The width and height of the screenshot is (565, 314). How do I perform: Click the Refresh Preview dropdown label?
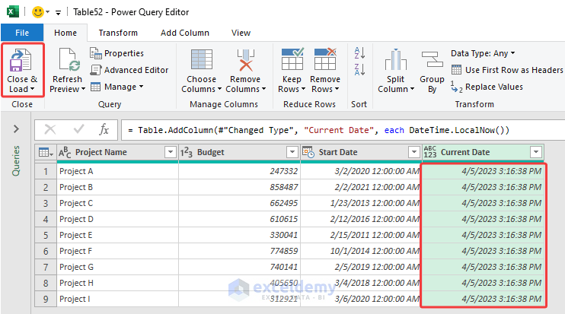[x=67, y=84]
